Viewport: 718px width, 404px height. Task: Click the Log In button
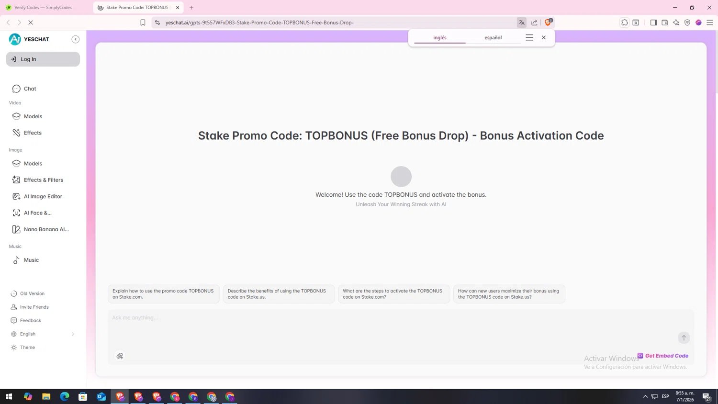click(x=43, y=59)
